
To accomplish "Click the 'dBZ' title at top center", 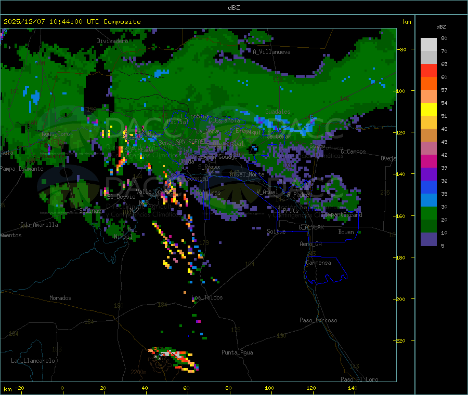I will point(233,8).
